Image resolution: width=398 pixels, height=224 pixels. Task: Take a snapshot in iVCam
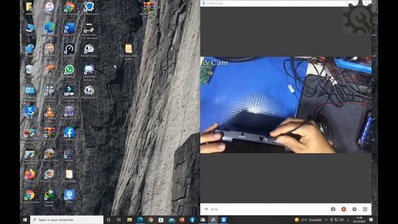333,209
